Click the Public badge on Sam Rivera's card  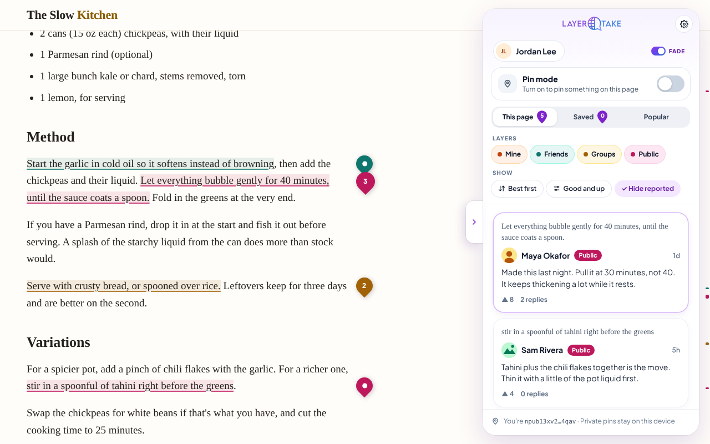[x=581, y=350]
